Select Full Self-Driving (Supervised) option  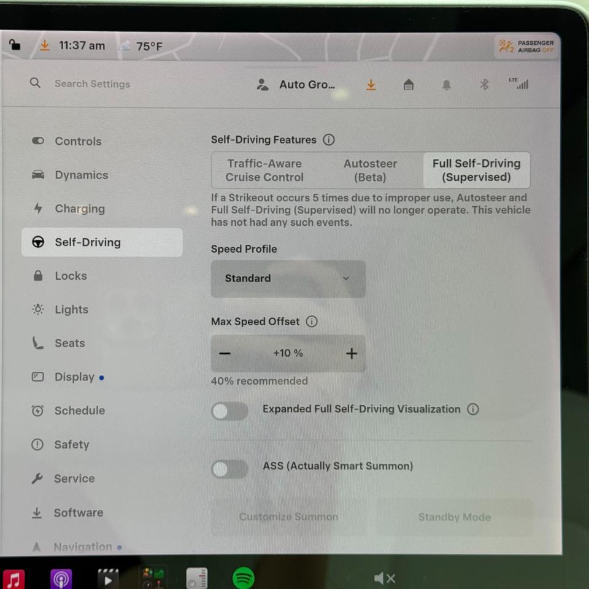476,170
